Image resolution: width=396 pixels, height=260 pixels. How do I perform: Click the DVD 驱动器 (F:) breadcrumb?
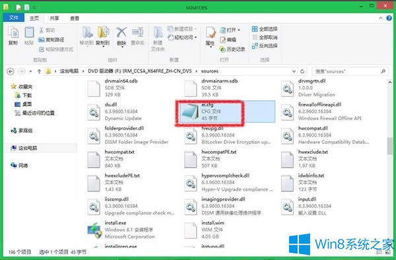(x=140, y=71)
